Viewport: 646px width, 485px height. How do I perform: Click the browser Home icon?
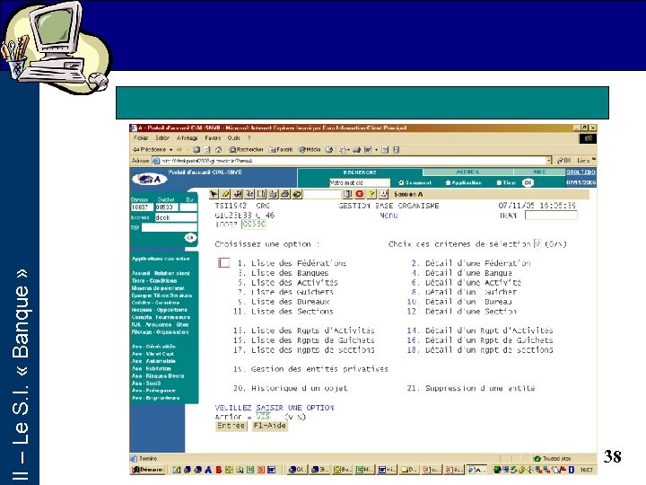pos(219,150)
